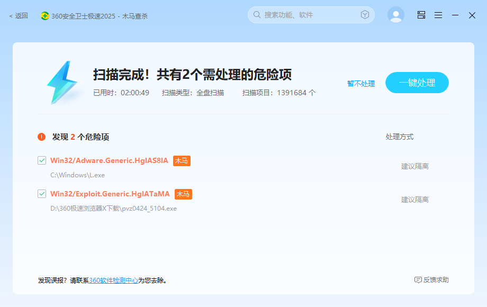487x307 pixels.
Task: Go back using the 返回 button
Action: pyautogui.click(x=19, y=16)
